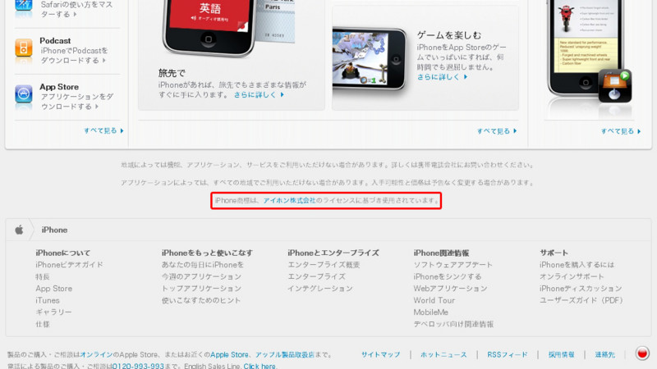Click 'Safariの使い方をマスターする' link
Screen dimensions: 657x369
click(76, 9)
